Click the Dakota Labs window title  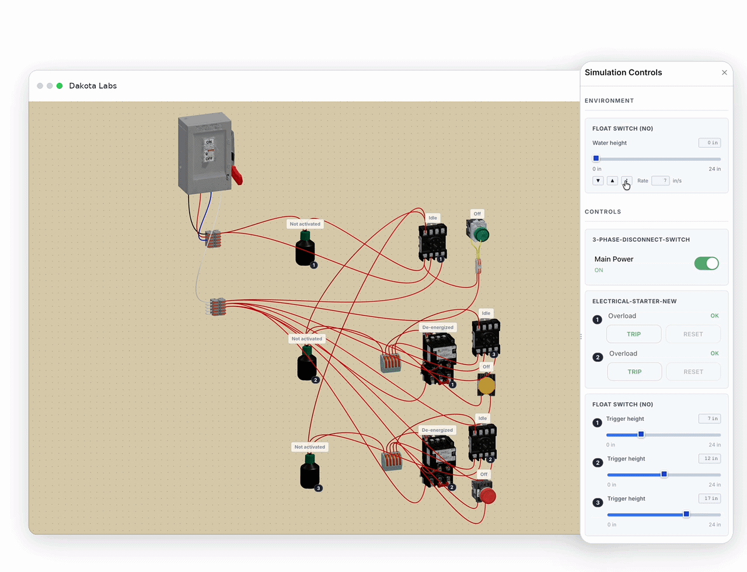(x=93, y=86)
